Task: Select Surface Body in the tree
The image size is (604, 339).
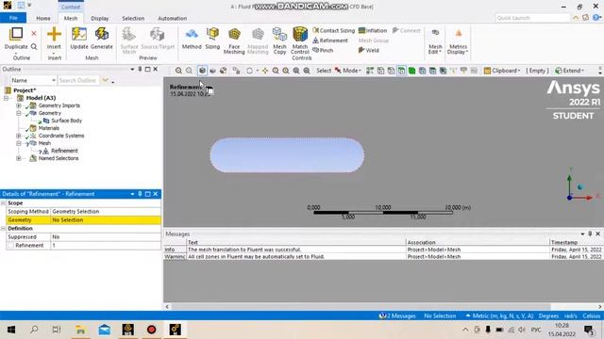Action: tap(66, 121)
